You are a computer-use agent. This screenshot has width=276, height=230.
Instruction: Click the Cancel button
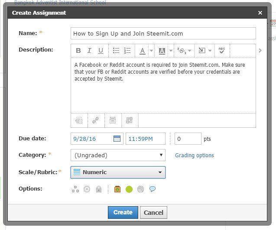(x=153, y=212)
